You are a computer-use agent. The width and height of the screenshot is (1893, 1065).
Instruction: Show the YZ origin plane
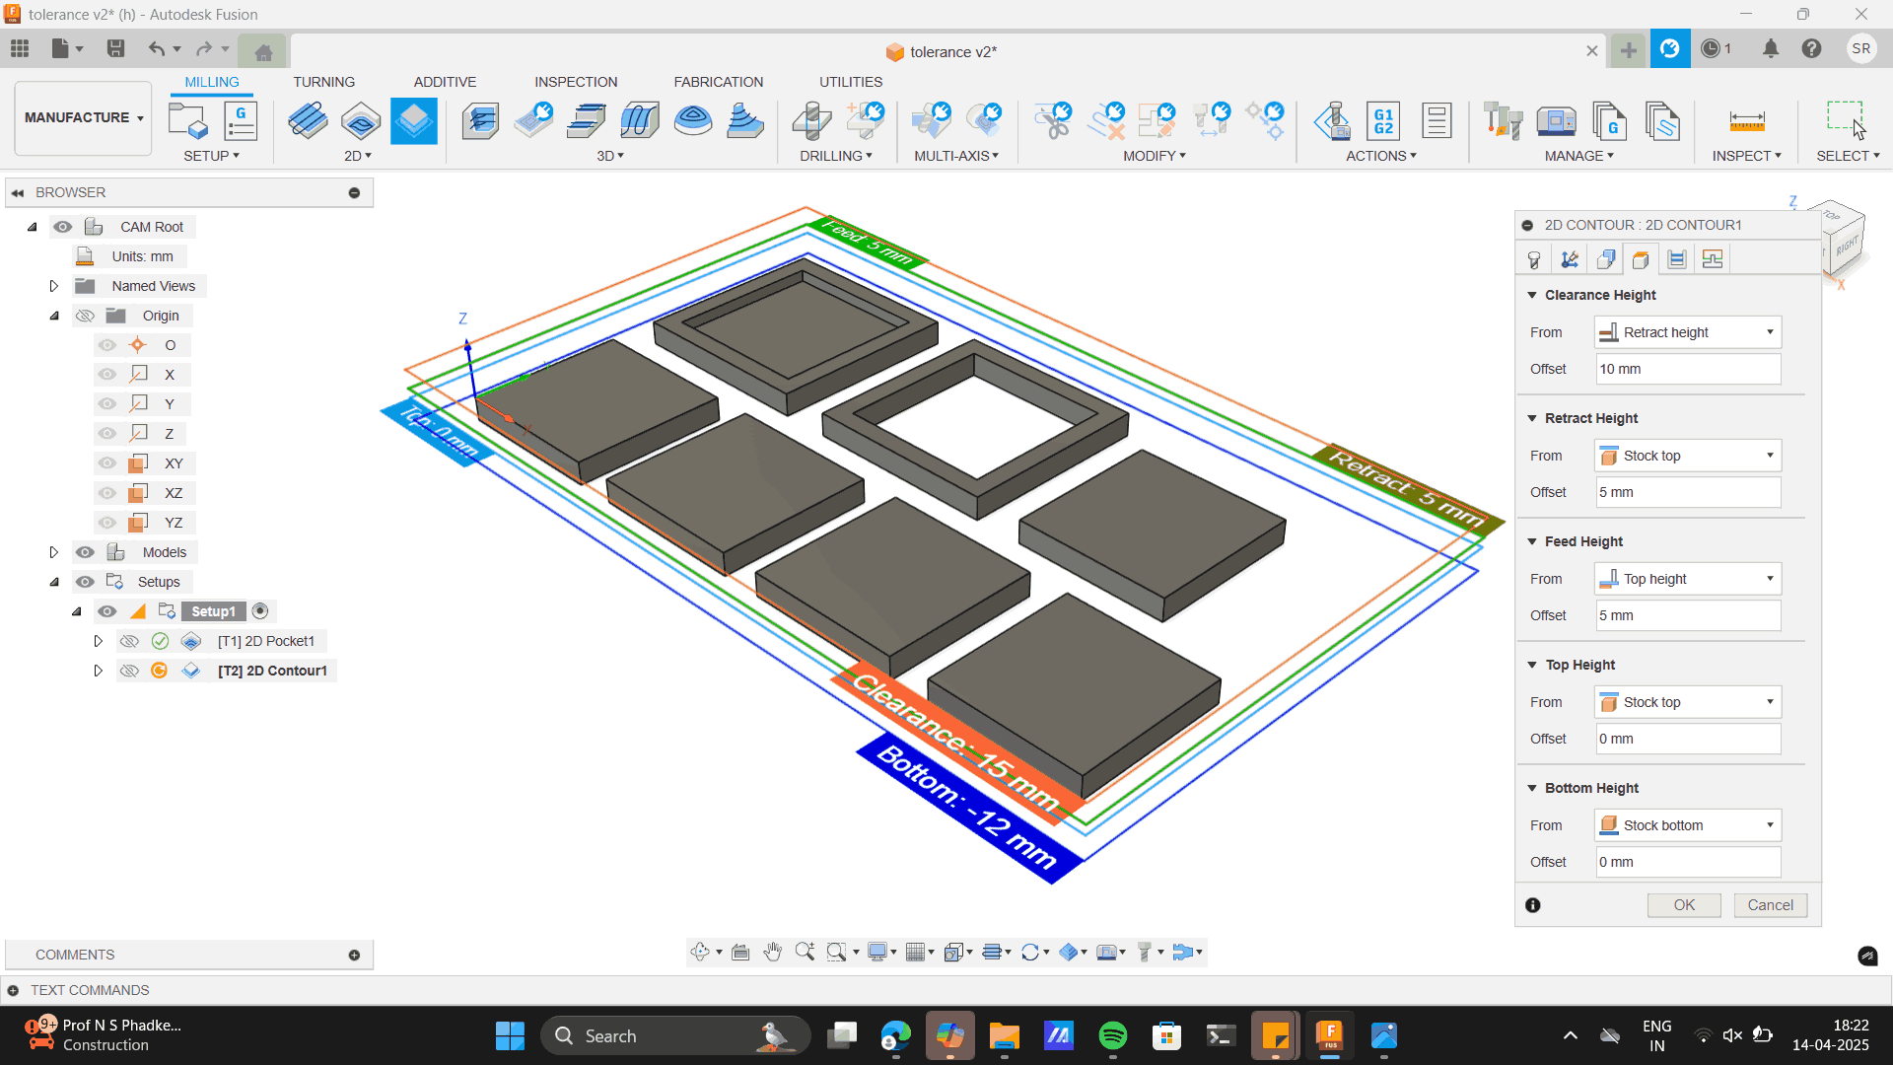(107, 523)
